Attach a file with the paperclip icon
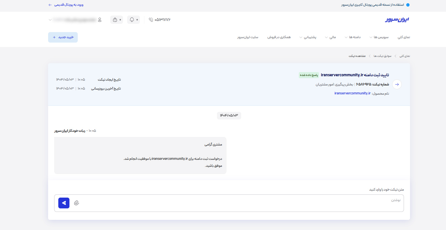 point(76,203)
